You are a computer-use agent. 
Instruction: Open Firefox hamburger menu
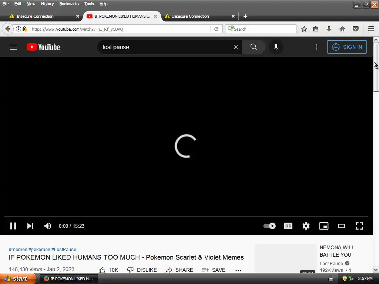click(371, 29)
